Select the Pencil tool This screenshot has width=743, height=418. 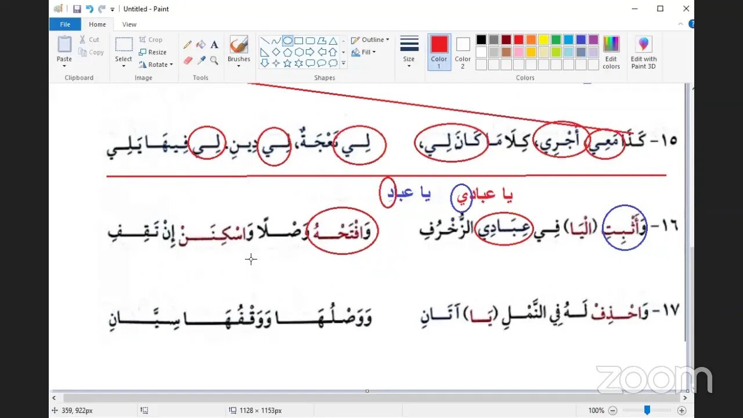coord(187,45)
